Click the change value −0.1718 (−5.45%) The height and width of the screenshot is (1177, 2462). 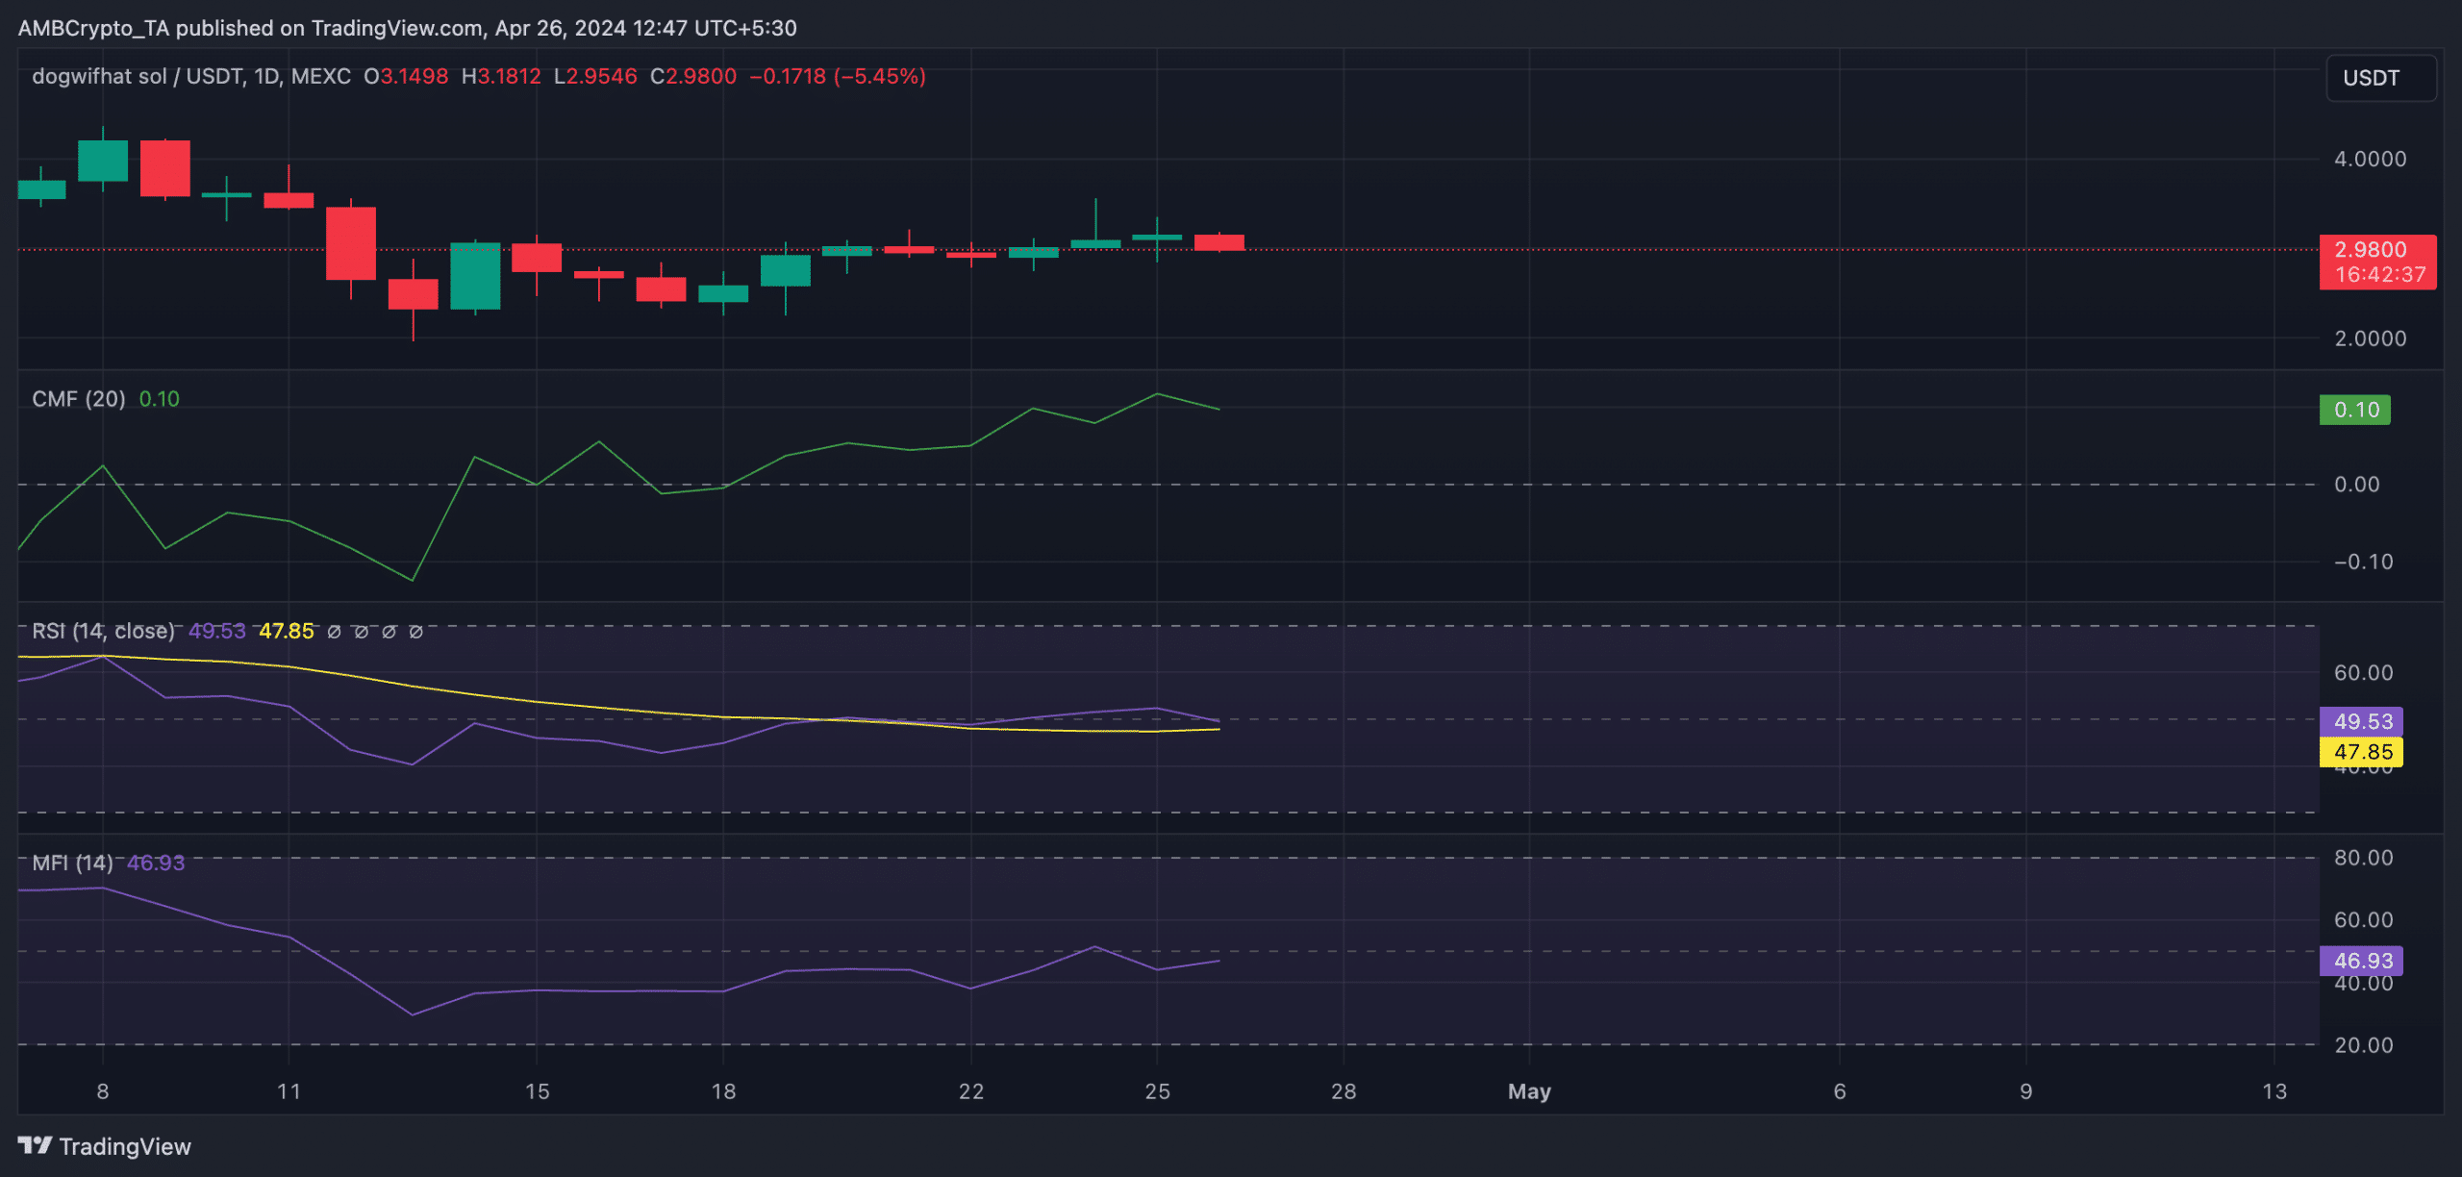pos(838,76)
